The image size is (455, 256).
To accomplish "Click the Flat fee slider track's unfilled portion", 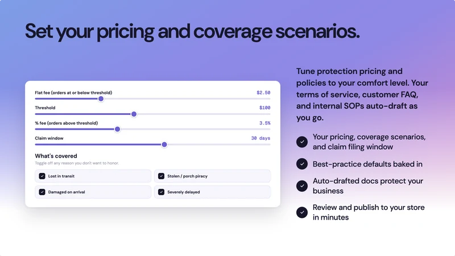I will coord(187,99).
